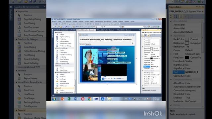
Task: Start debugging with the green play icon
Action: click(91, 27)
